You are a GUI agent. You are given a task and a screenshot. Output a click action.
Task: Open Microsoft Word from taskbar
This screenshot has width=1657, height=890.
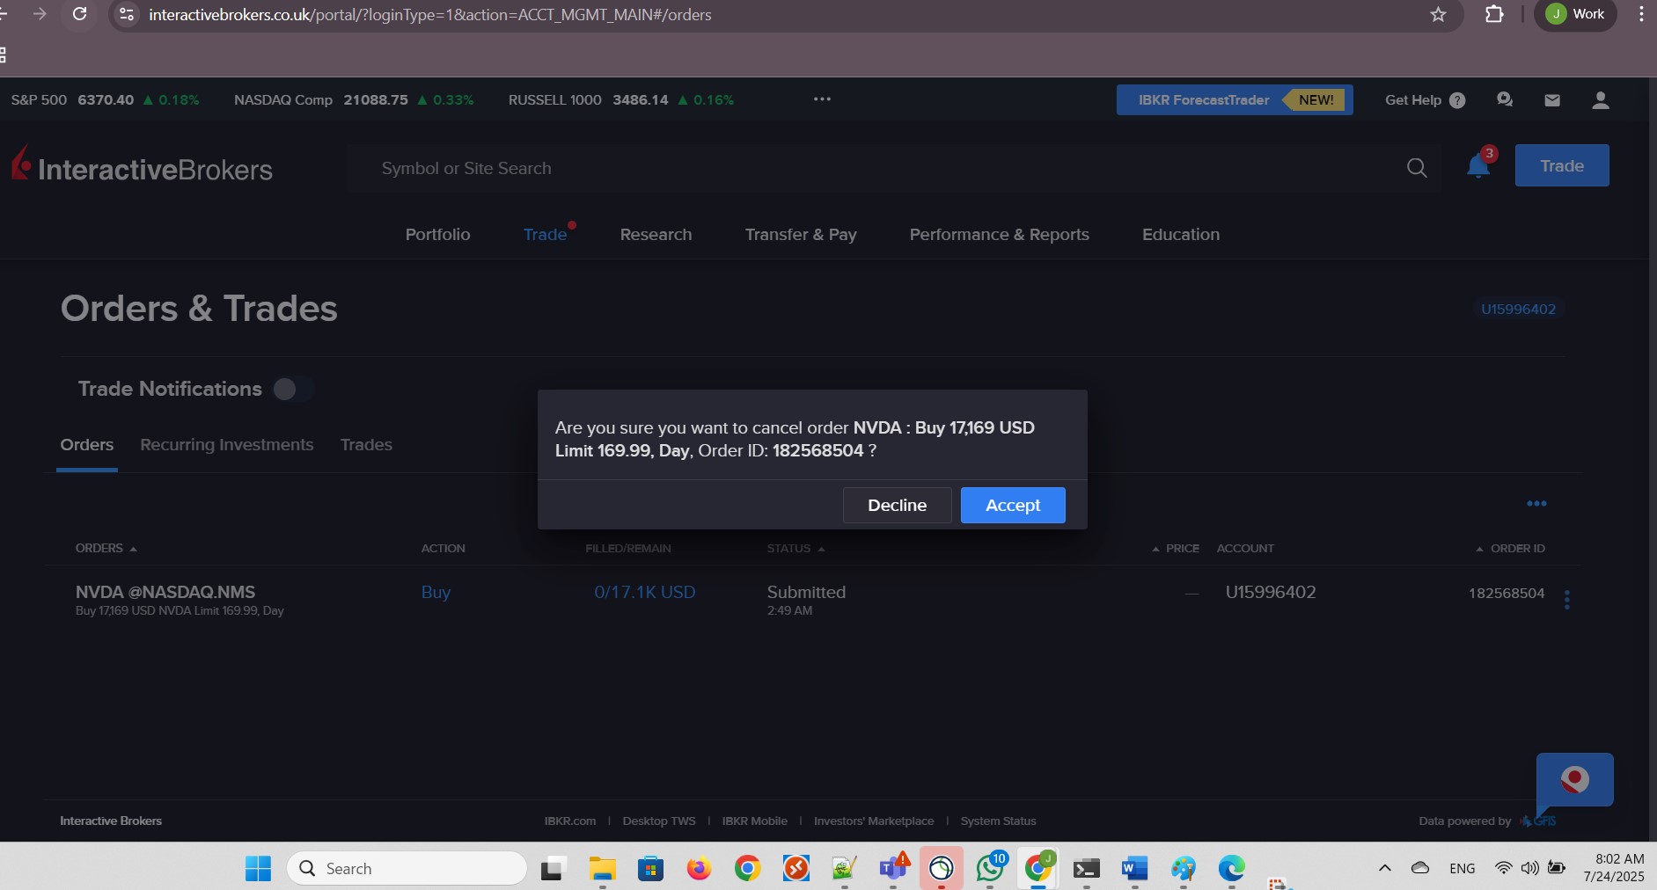pyautogui.click(x=1134, y=869)
